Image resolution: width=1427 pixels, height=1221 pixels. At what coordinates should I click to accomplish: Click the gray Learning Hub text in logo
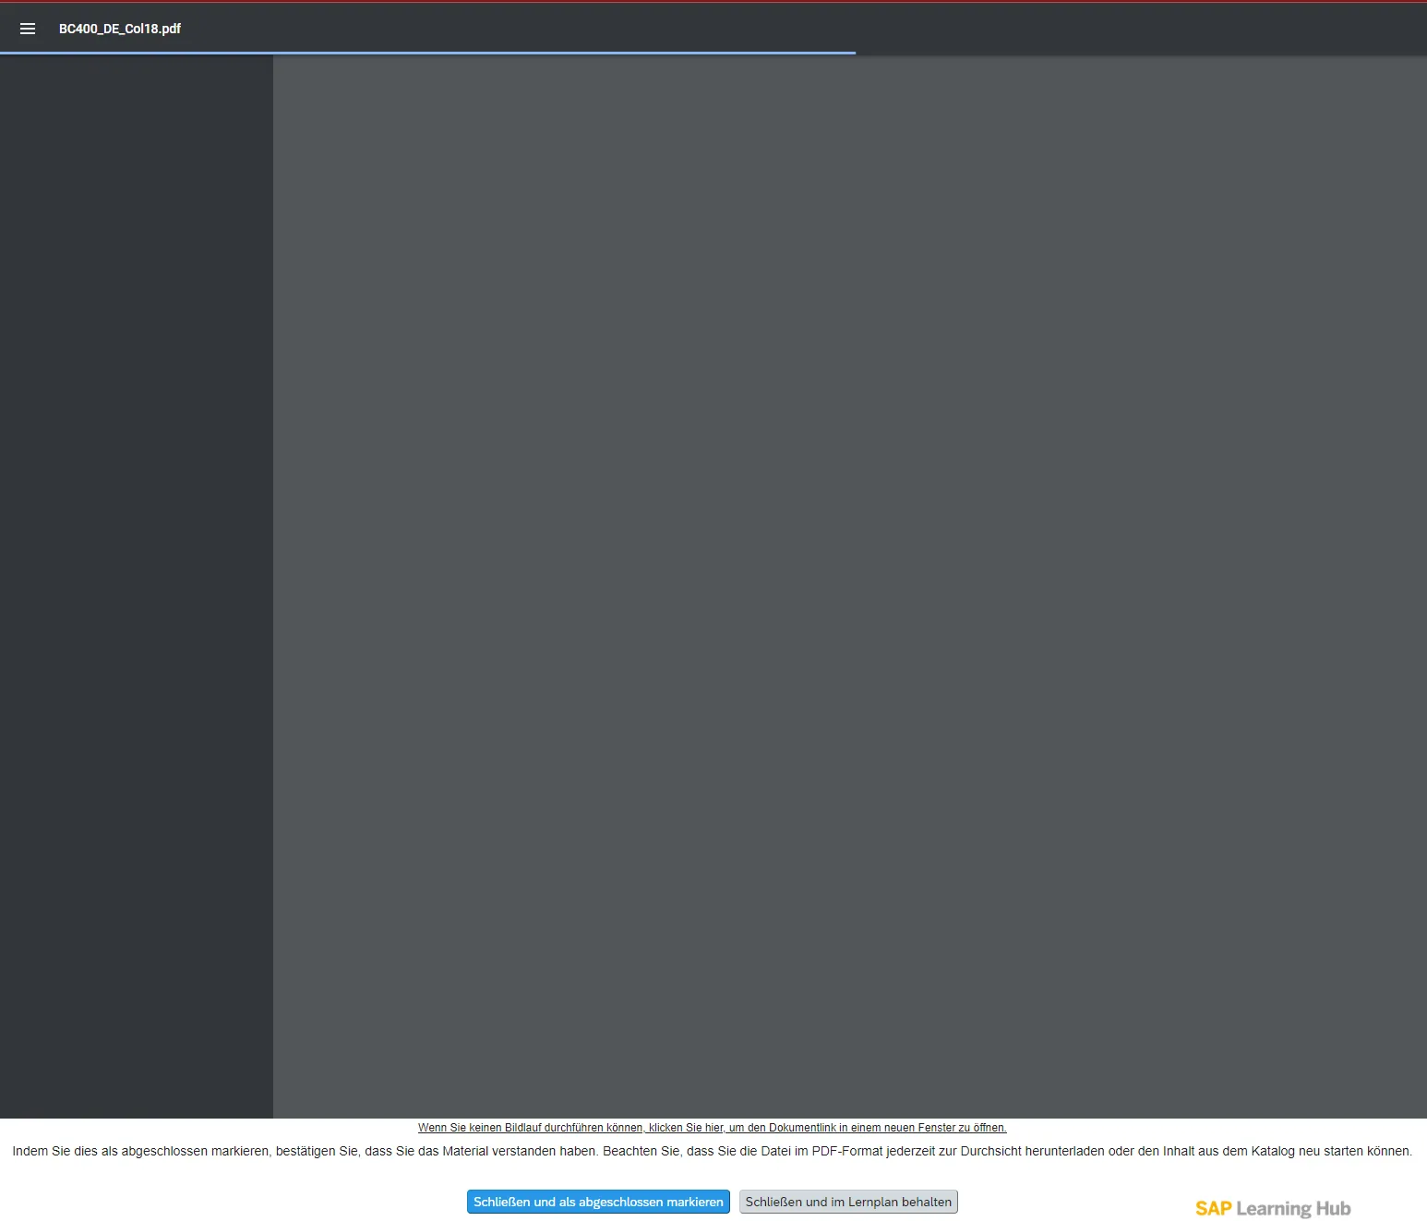[1292, 1208]
